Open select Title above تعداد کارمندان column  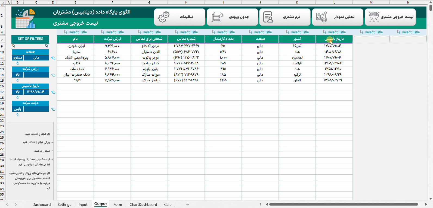coord(223,32)
